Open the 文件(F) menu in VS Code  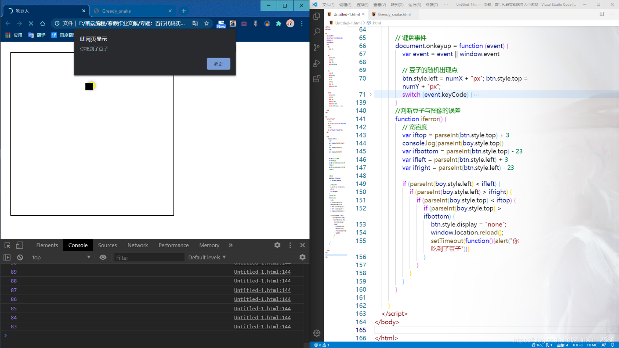[328, 5]
